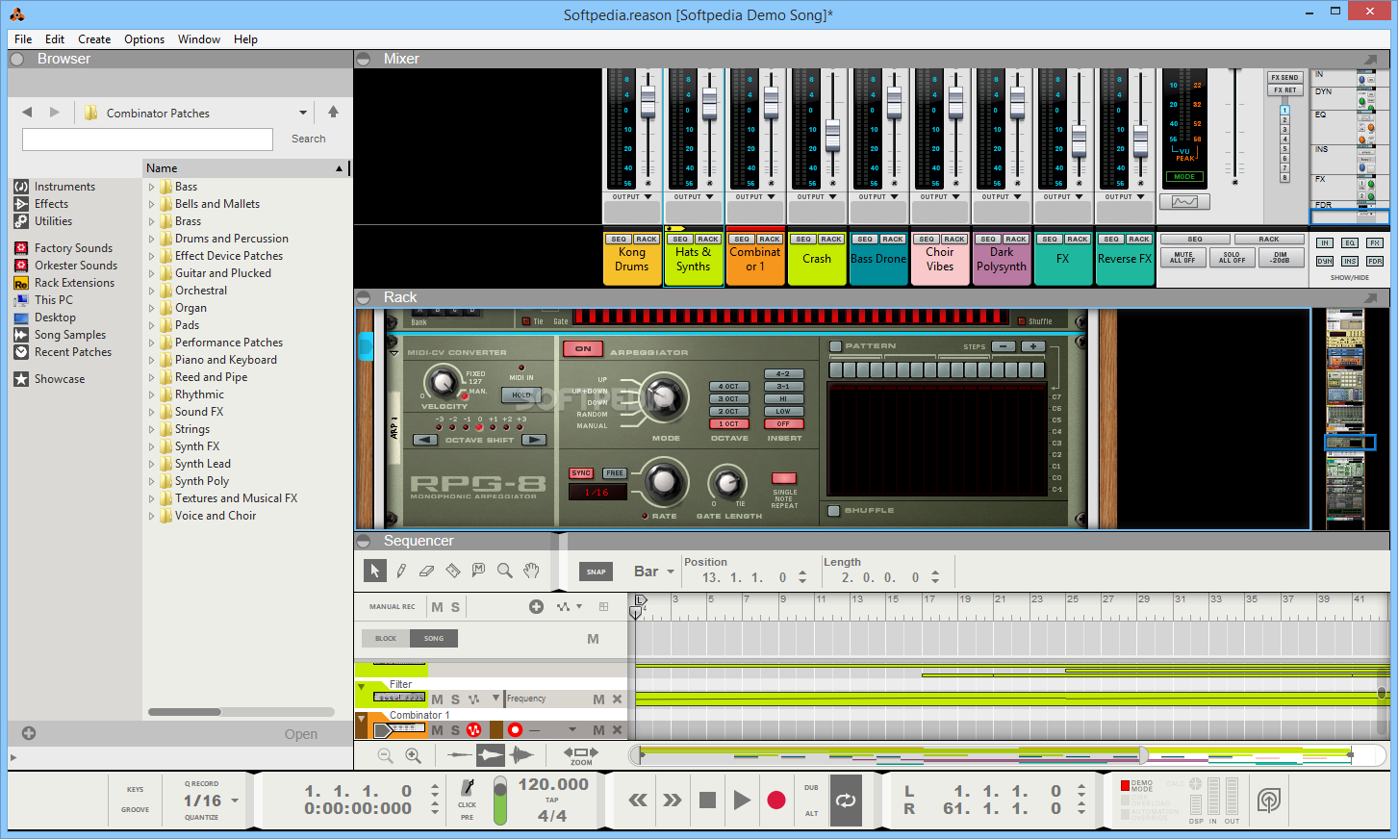Screen dimensions: 1398x839
Task: Click the plus icon at Browser bottom
Action: click(x=29, y=733)
